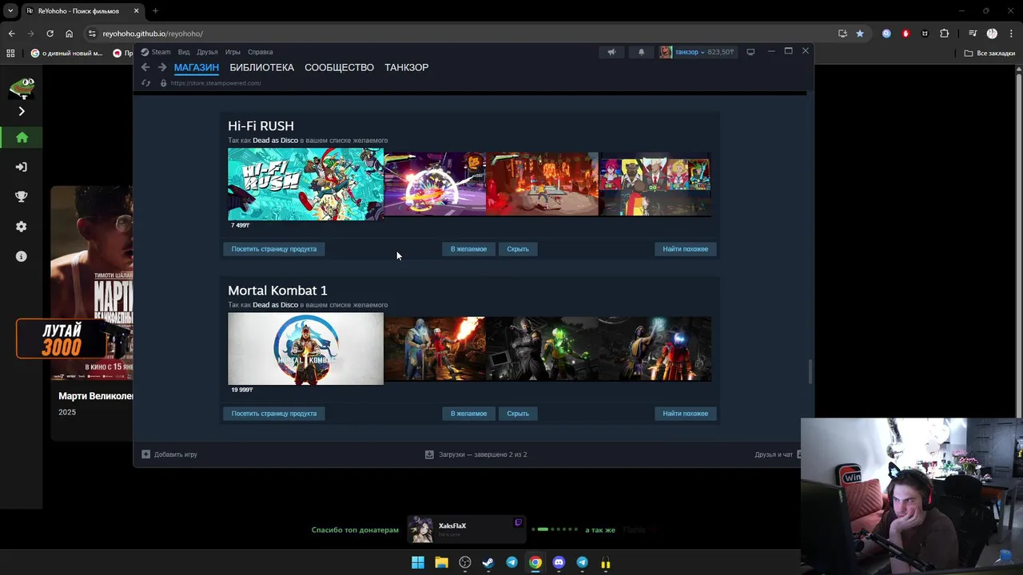Visit the Mortal Kombat 1 product page button
This screenshot has width=1023, height=575.
[x=274, y=414]
